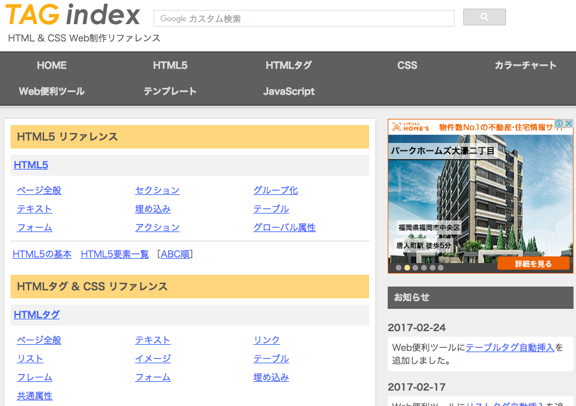Open the ABC順 link
Screen dimensions: 576x406
[175, 254]
